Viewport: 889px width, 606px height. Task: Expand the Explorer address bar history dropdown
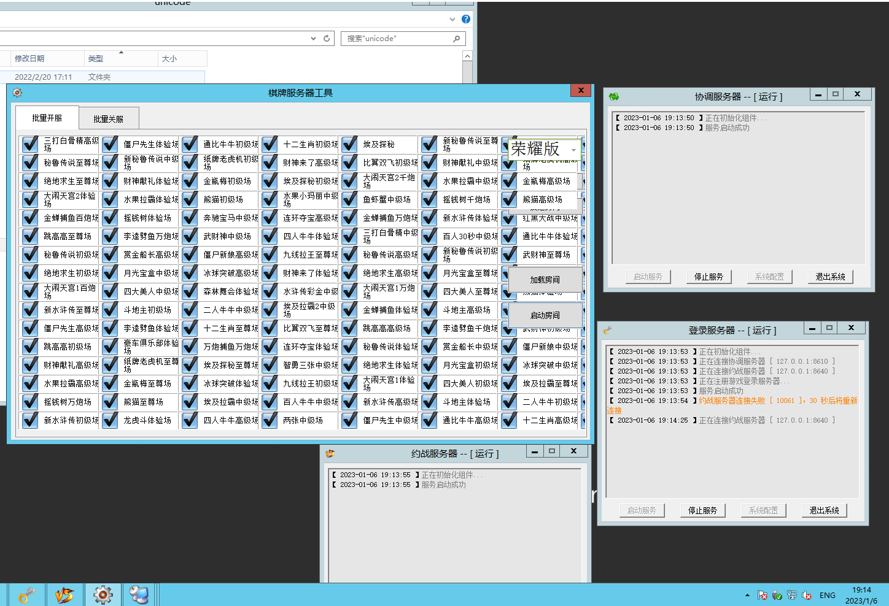pos(314,39)
